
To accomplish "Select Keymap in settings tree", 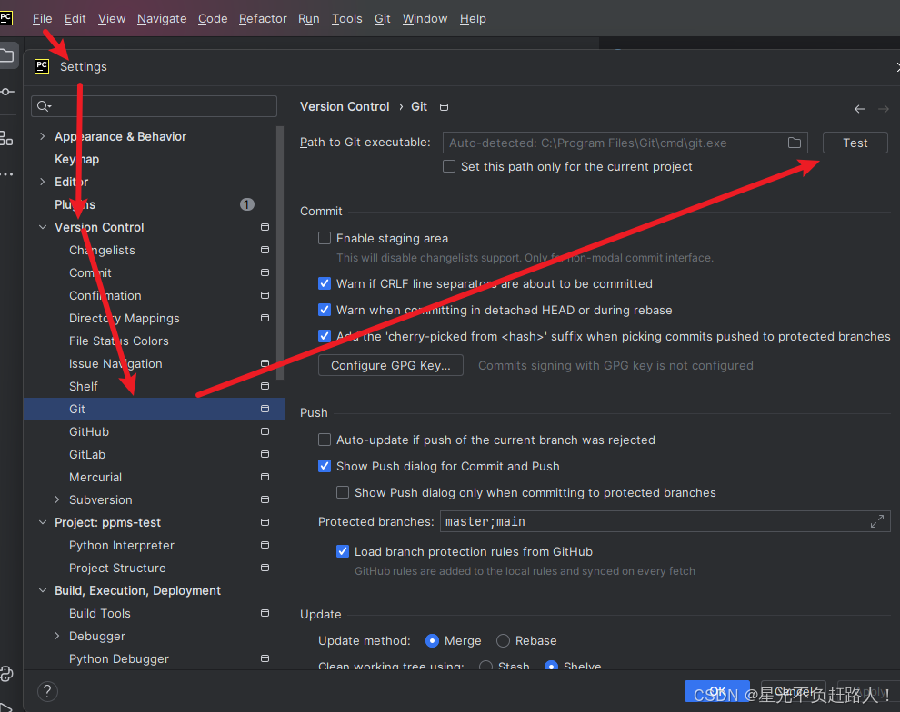I will click(x=77, y=159).
